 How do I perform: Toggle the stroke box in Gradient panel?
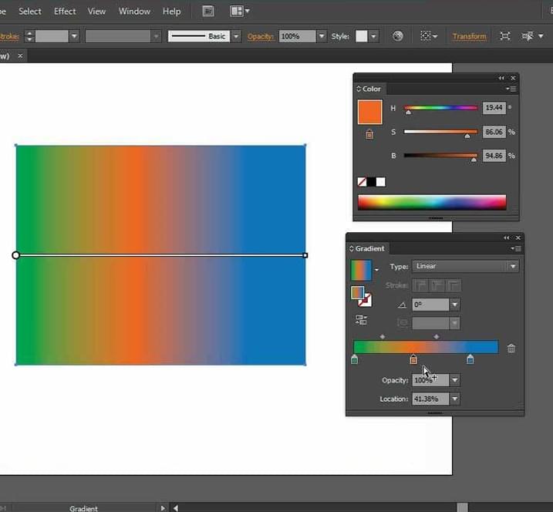pyautogui.click(x=363, y=299)
